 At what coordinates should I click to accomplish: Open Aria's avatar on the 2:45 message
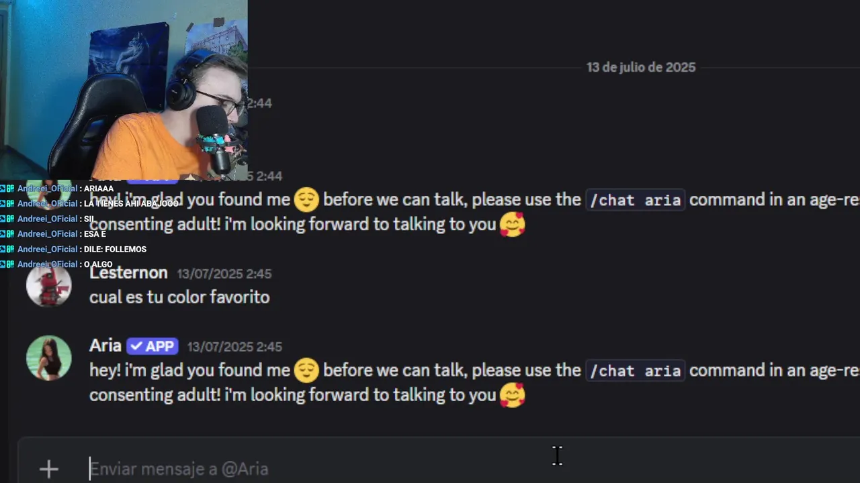tap(48, 358)
